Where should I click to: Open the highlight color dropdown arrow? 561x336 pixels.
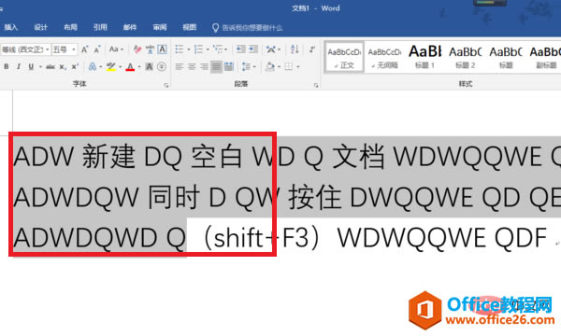120,67
